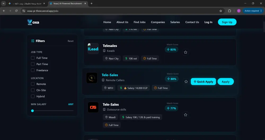The image size is (265, 140).
Task: Open Find Jobs in navigation
Action: tap(140, 22)
